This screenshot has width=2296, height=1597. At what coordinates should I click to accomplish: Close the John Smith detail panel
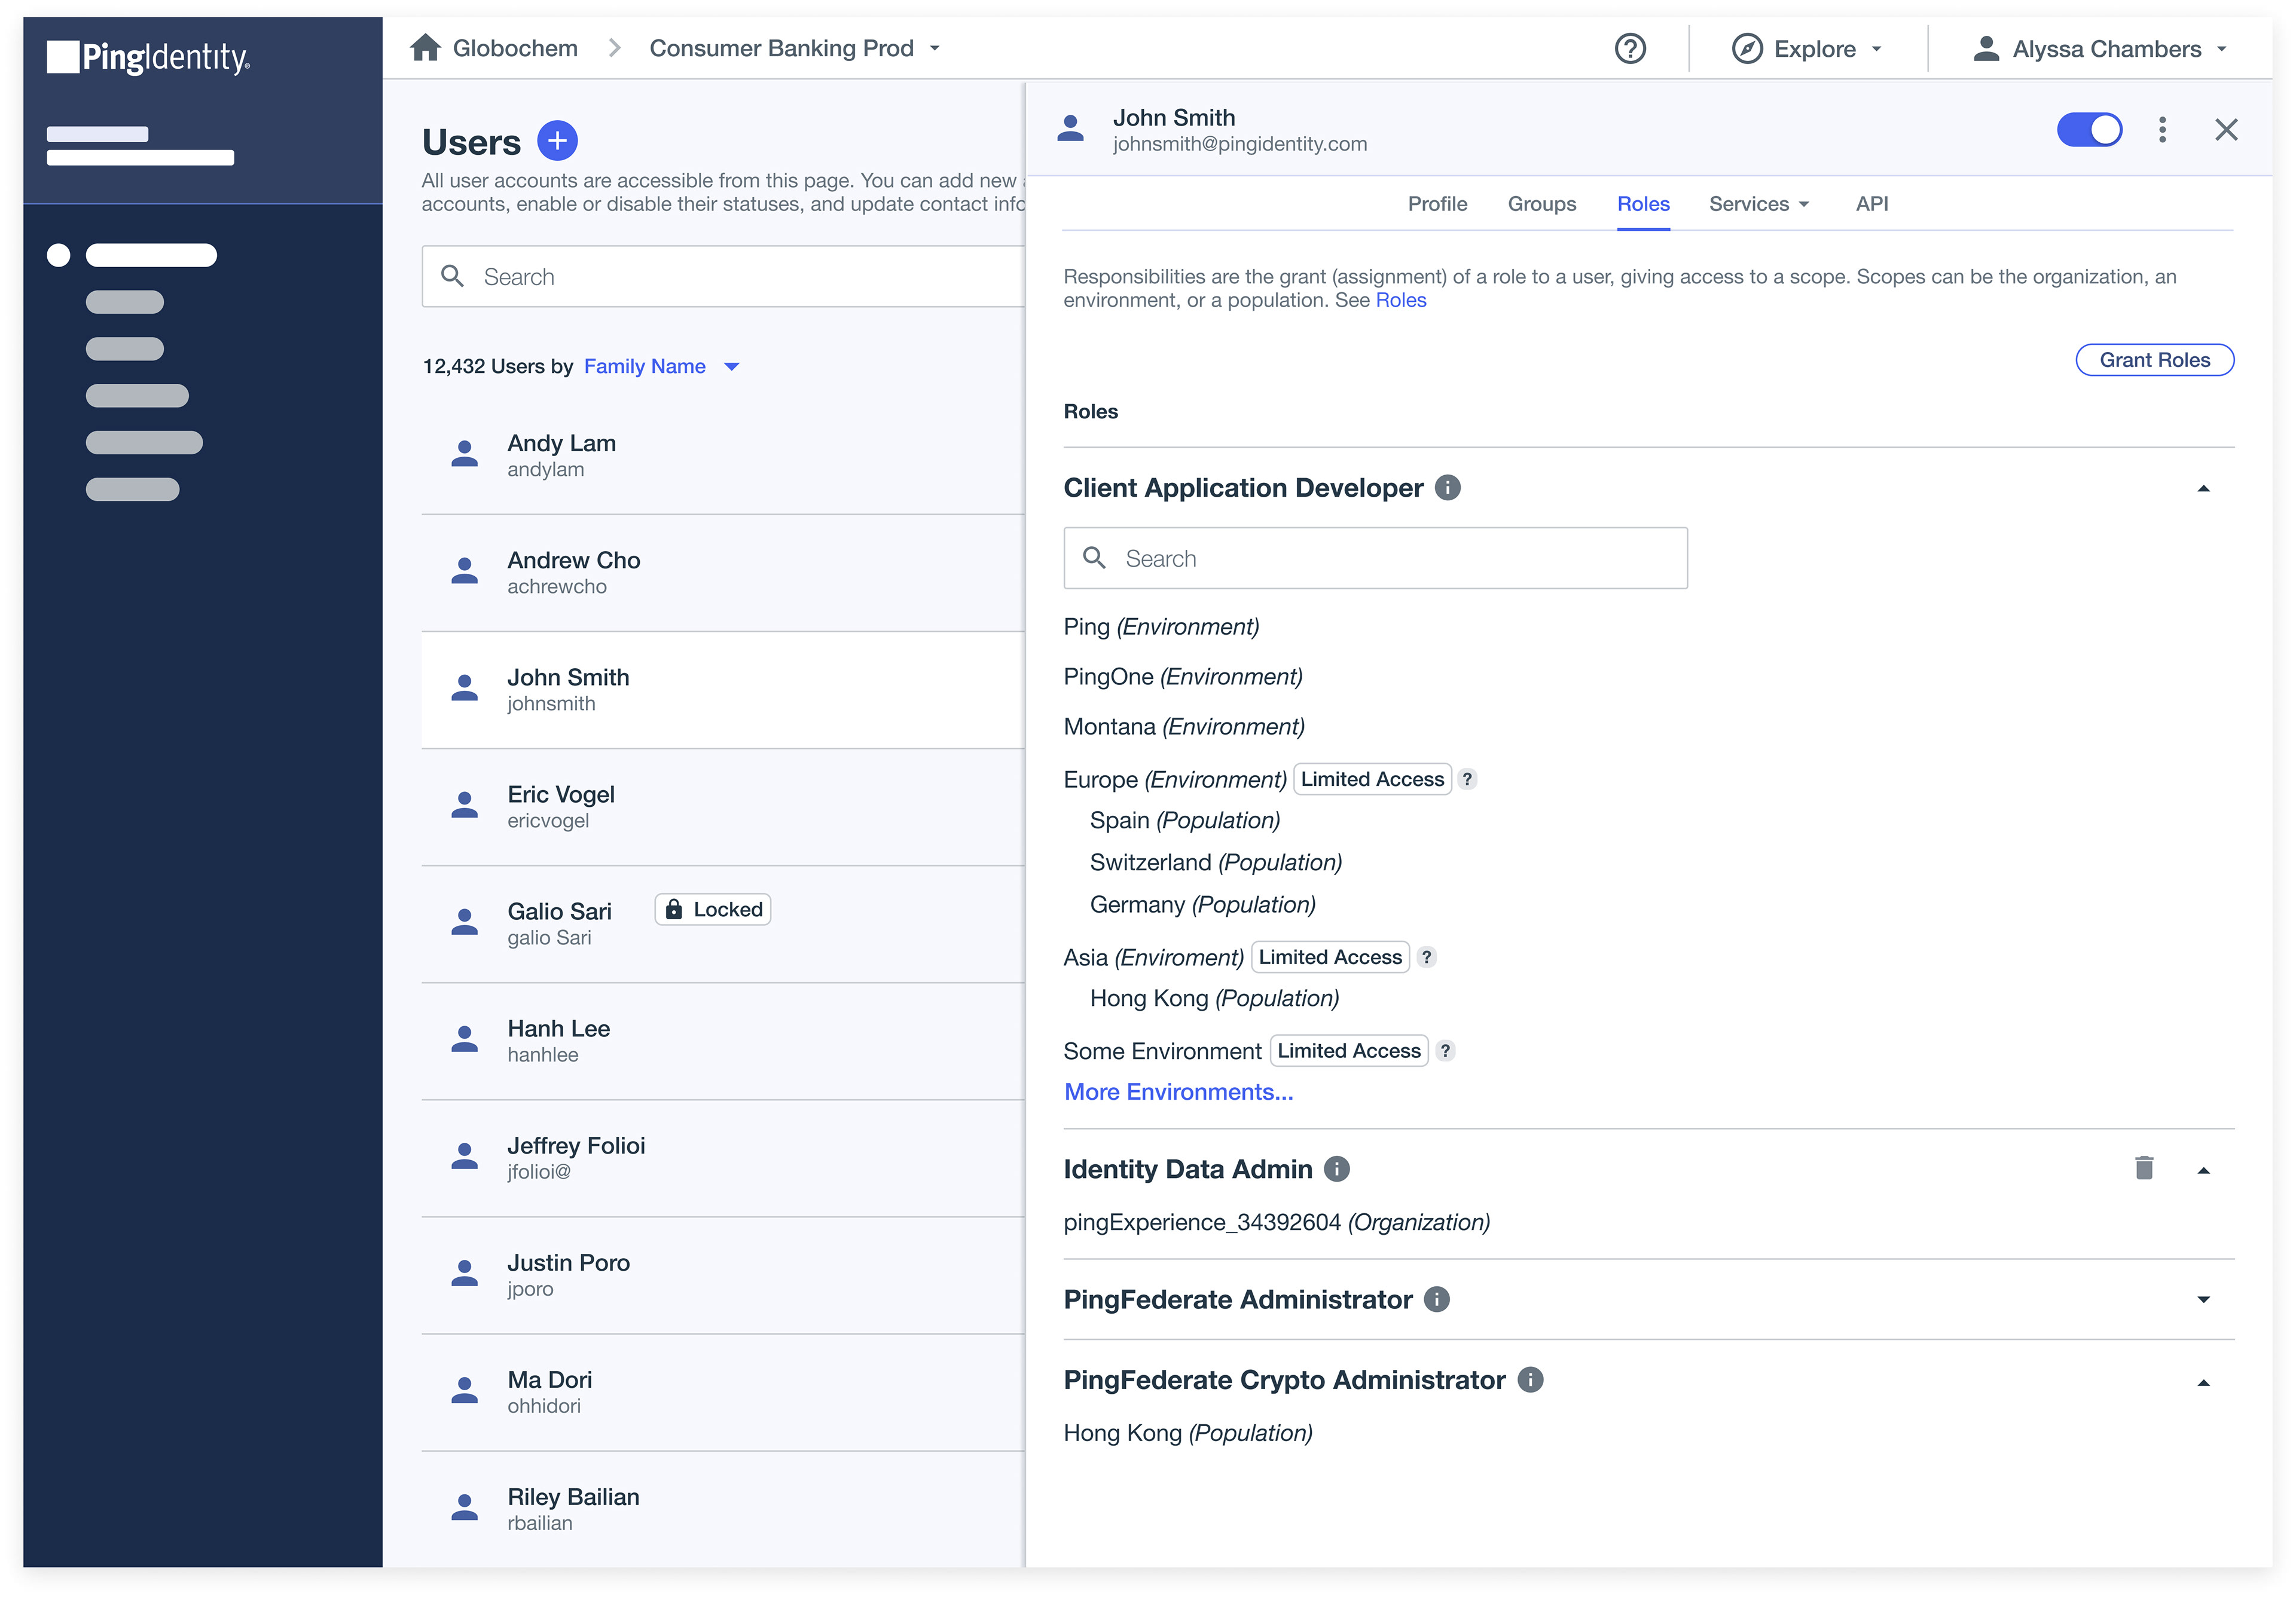pyautogui.click(x=2226, y=129)
